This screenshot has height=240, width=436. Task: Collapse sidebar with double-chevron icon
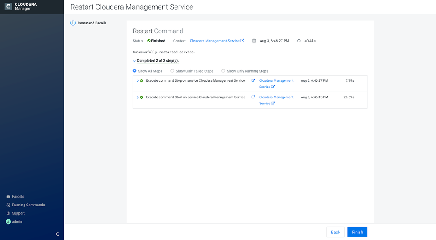click(x=58, y=234)
